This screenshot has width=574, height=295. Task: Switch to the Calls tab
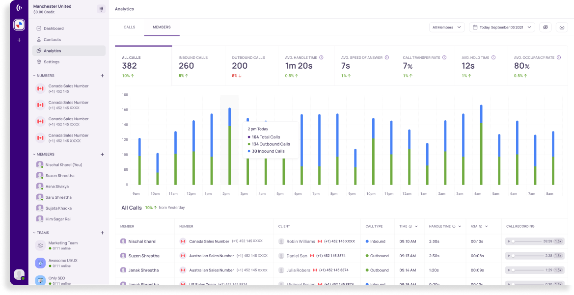[x=129, y=27]
